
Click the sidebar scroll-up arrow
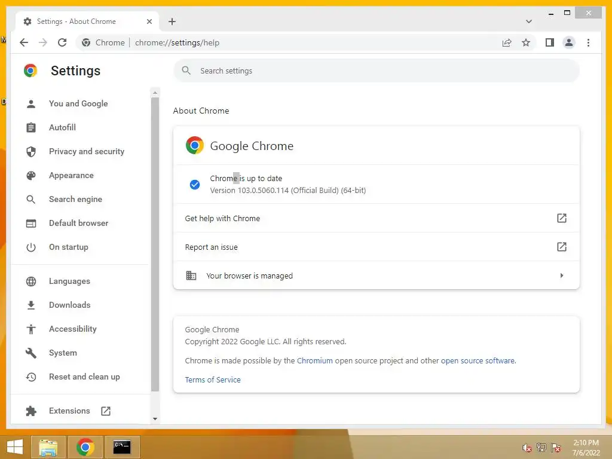(155, 93)
